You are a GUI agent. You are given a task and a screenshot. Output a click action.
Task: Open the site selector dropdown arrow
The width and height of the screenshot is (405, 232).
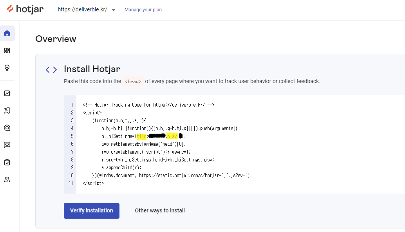coord(113,10)
